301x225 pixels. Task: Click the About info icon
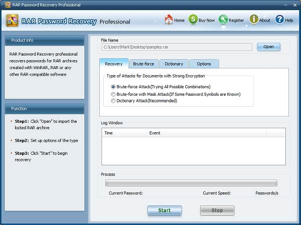click(x=254, y=20)
